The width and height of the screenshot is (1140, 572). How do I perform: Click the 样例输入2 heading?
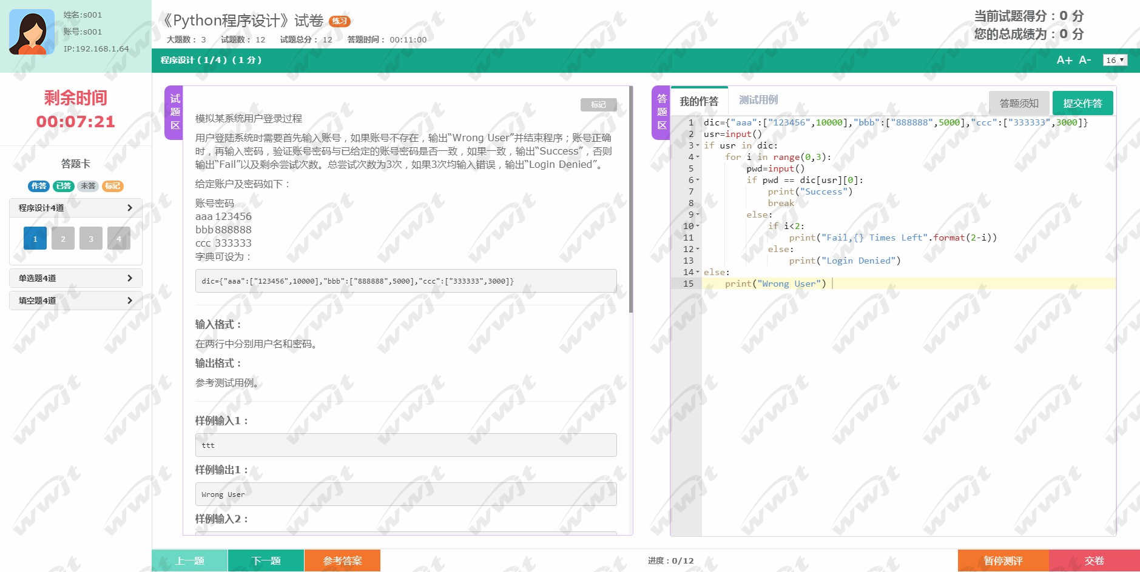click(221, 519)
